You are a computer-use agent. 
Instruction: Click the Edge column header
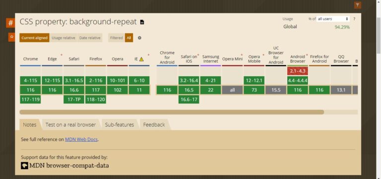tap(52, 59)
